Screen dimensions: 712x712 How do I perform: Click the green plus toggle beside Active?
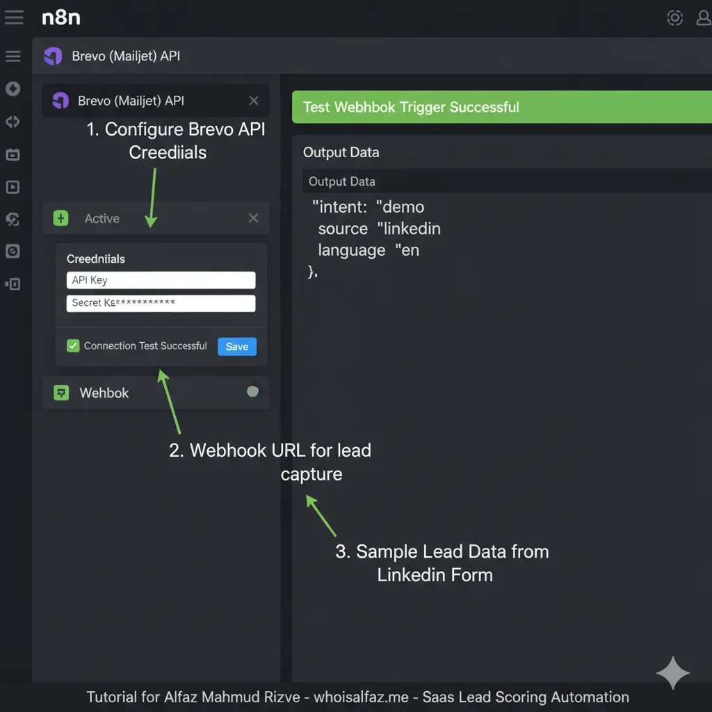pyautogui.click(x=61, y=218)
